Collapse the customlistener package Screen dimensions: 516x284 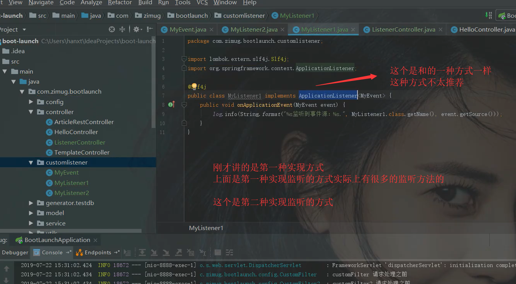coord(31,163)
